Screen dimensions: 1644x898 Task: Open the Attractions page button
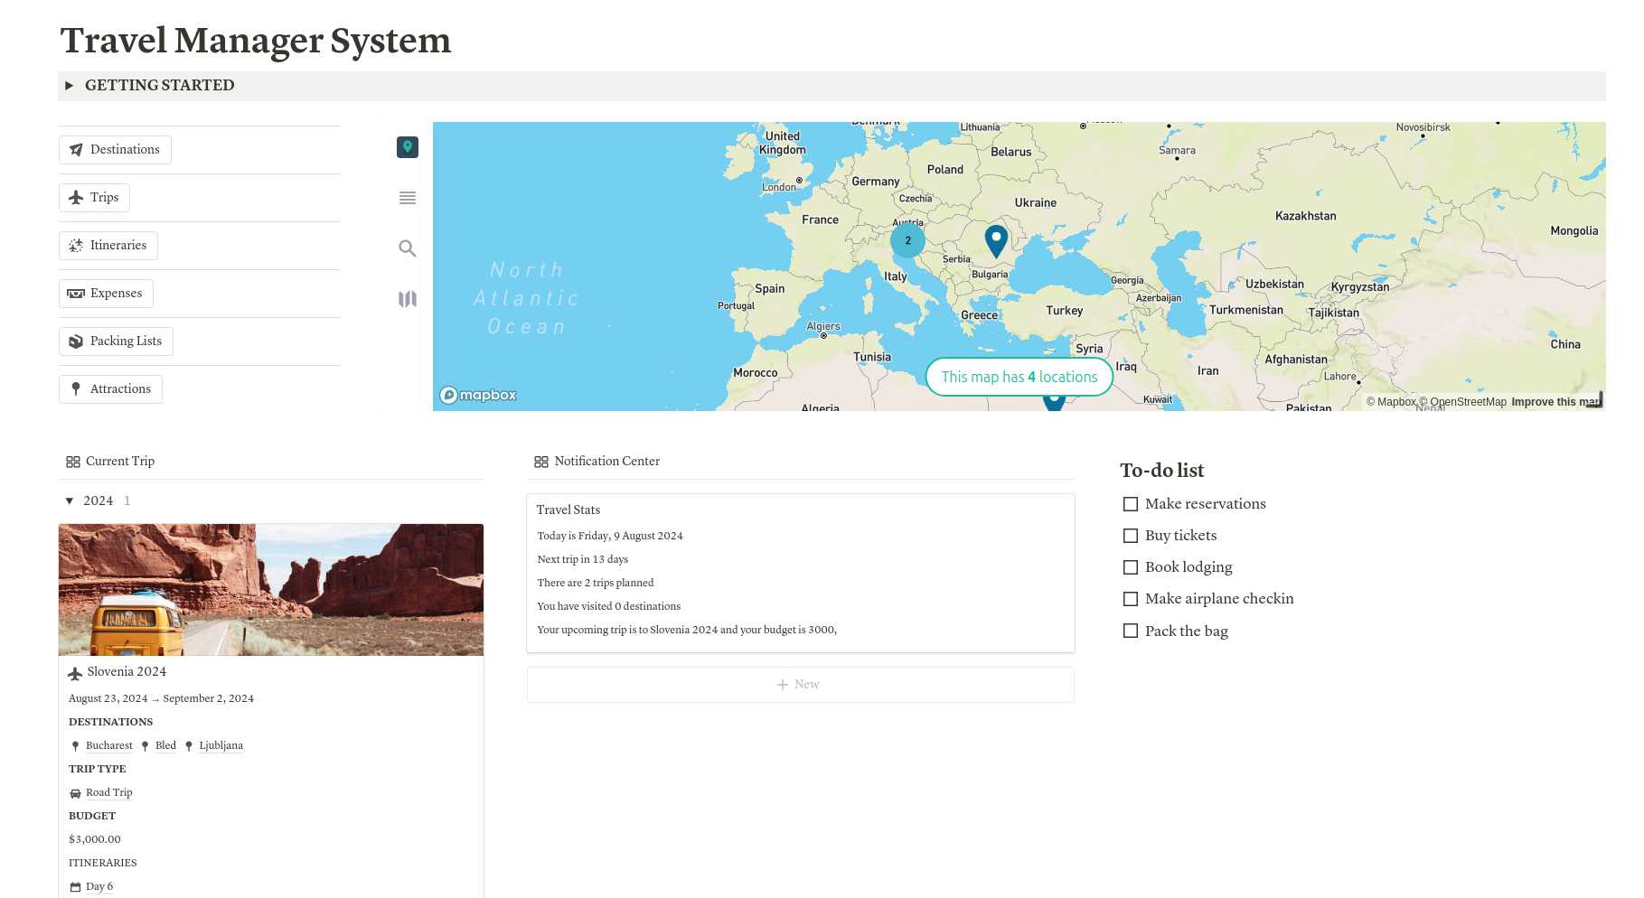(110, 389)
